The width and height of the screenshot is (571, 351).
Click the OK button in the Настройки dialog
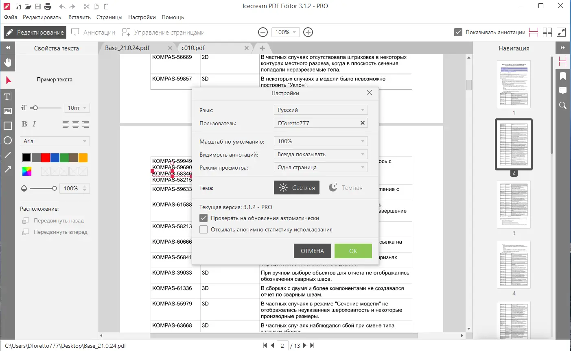point(353,251)
